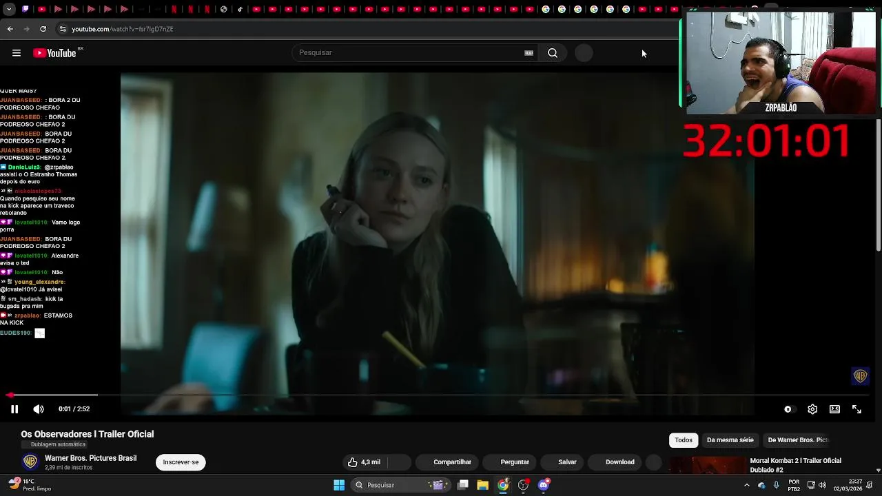Subscribe with the Inscrever-se button
Image resolution: width=882 pixels, height=496 pixels.
pos(181,462)
